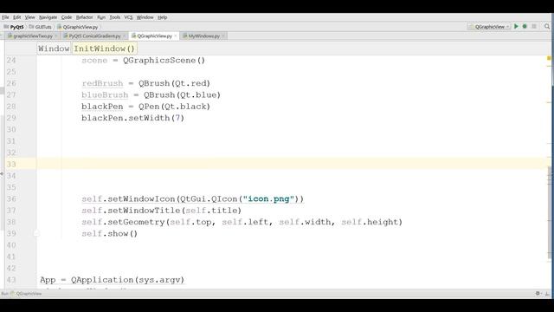Close the MyWindows.py tab

click(x=223, y=36)
